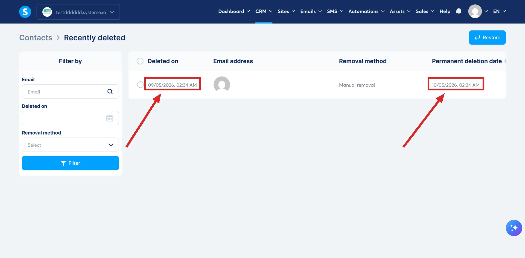Click the Deleted on column header

pyautogui.click(x=163, y=61)
